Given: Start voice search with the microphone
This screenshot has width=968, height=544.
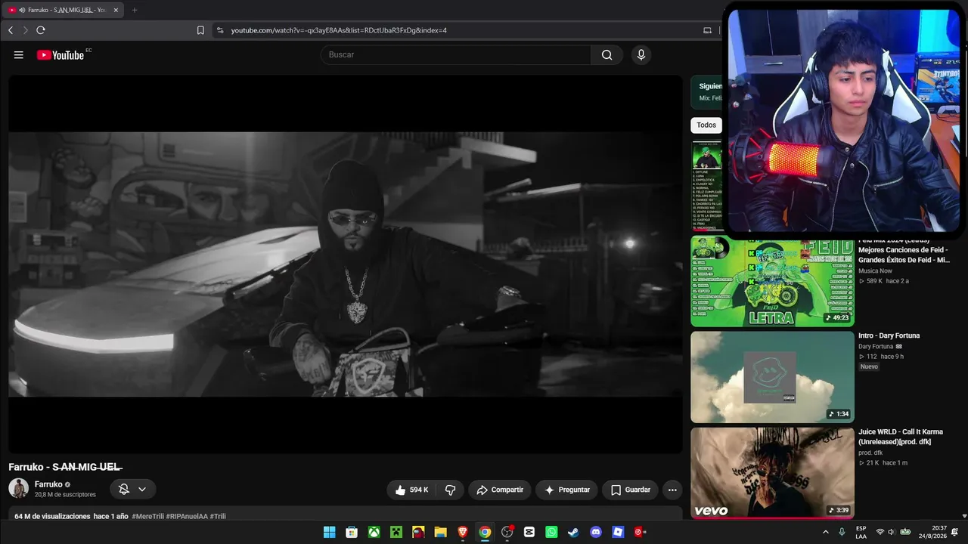Looking at the screenshot, I should pyautogui.click(x=641, y=54).
